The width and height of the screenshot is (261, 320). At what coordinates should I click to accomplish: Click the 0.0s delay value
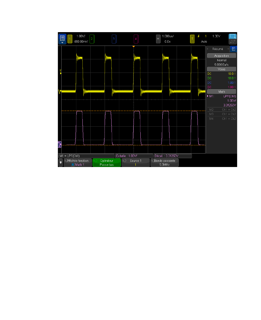[168, 41]
